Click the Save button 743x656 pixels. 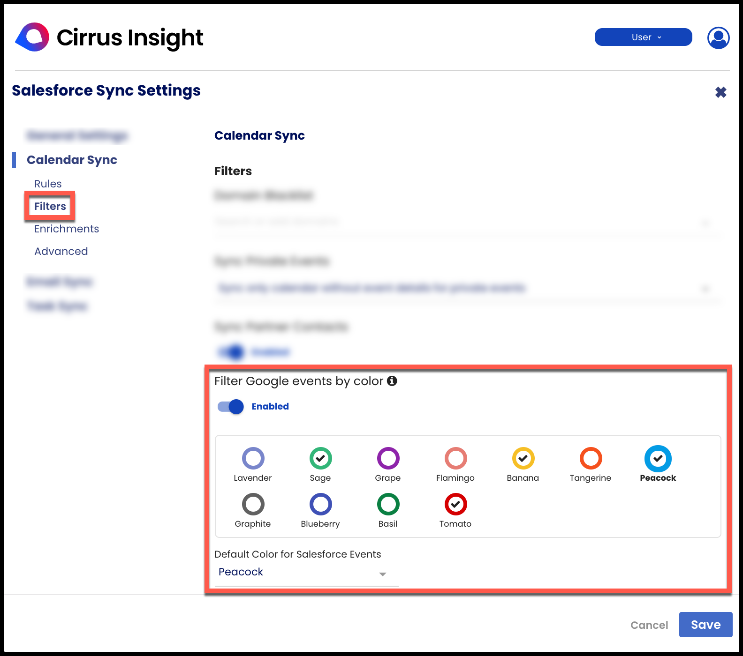[705, 625]
